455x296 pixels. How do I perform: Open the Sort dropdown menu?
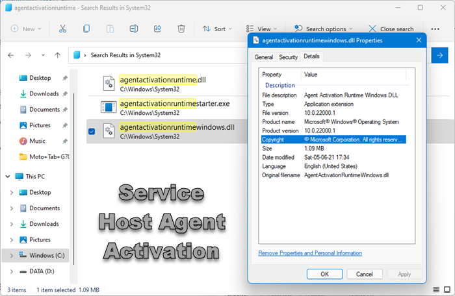point(217,29)
